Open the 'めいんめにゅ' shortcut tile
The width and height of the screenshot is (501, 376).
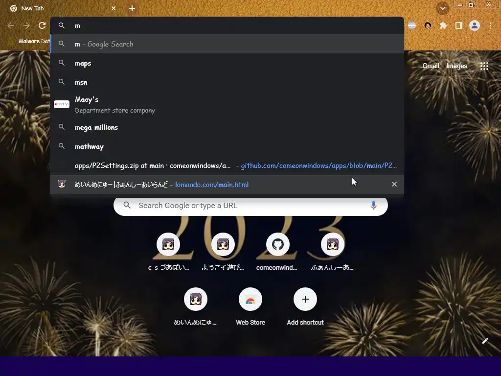(x=196, y=307)
